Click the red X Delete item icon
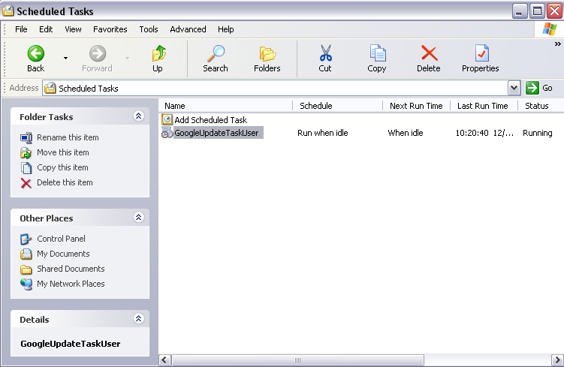564x367 pixels. pos(26,183)
